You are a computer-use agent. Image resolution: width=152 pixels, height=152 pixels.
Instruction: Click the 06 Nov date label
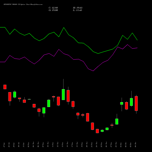coord(38,145)
